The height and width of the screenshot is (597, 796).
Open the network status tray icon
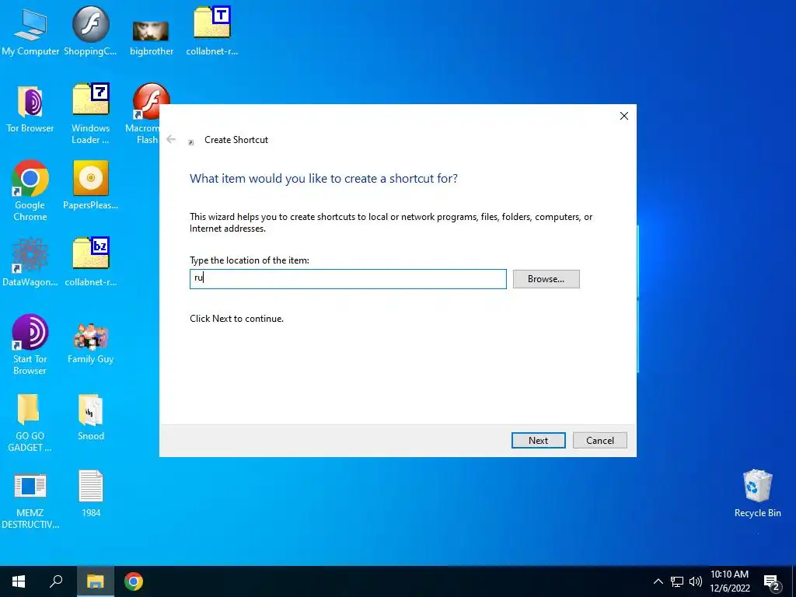coord(677,581)
